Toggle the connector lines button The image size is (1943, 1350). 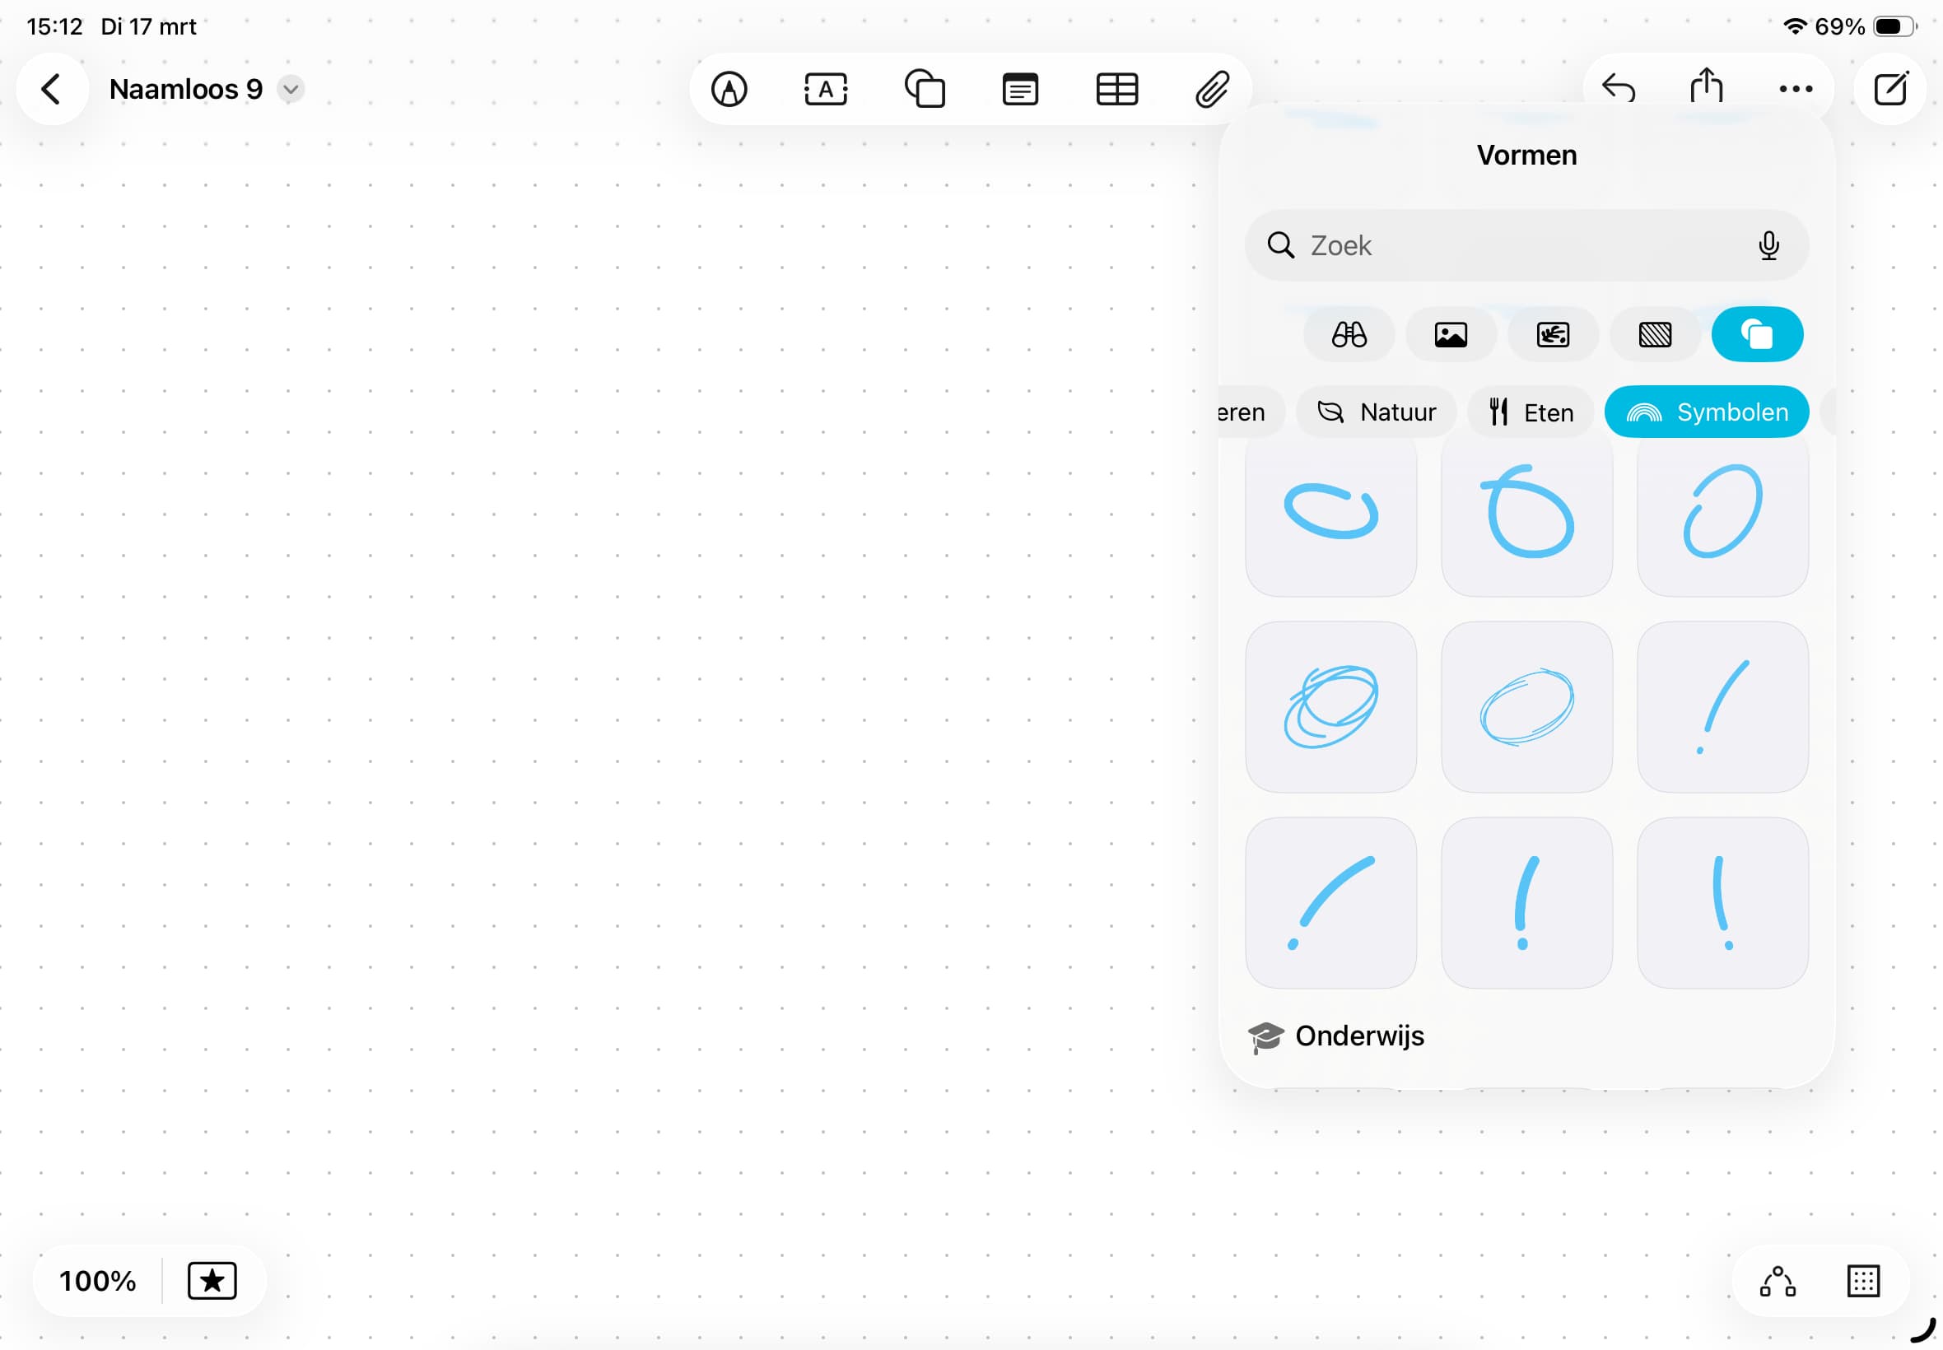click(x=1778, y=1281)
